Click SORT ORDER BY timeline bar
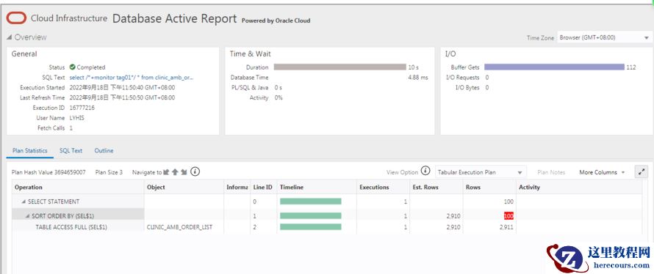This screenshot has width=654, height=274. (311, 216)
